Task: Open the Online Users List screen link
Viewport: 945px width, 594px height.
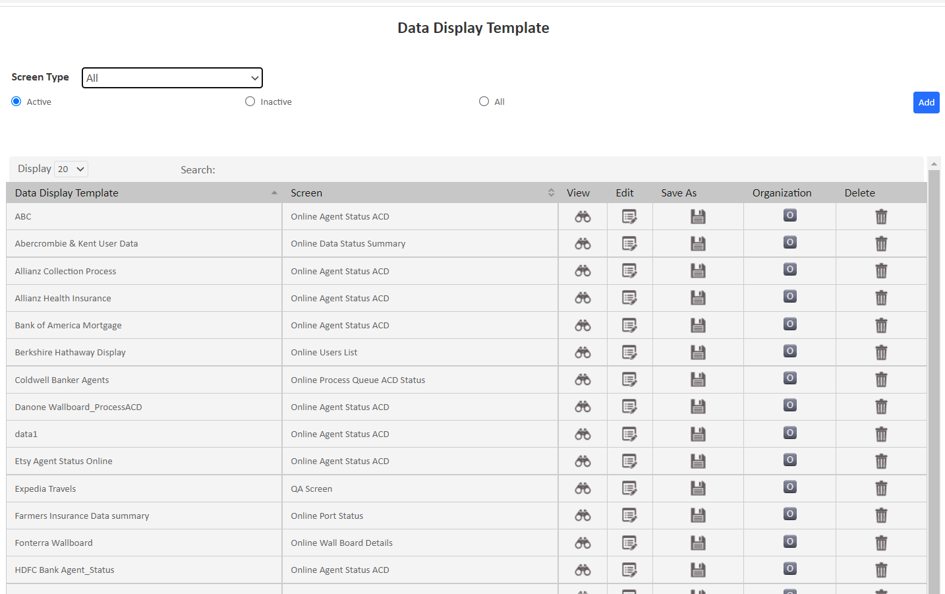Action: click(324, 351)
